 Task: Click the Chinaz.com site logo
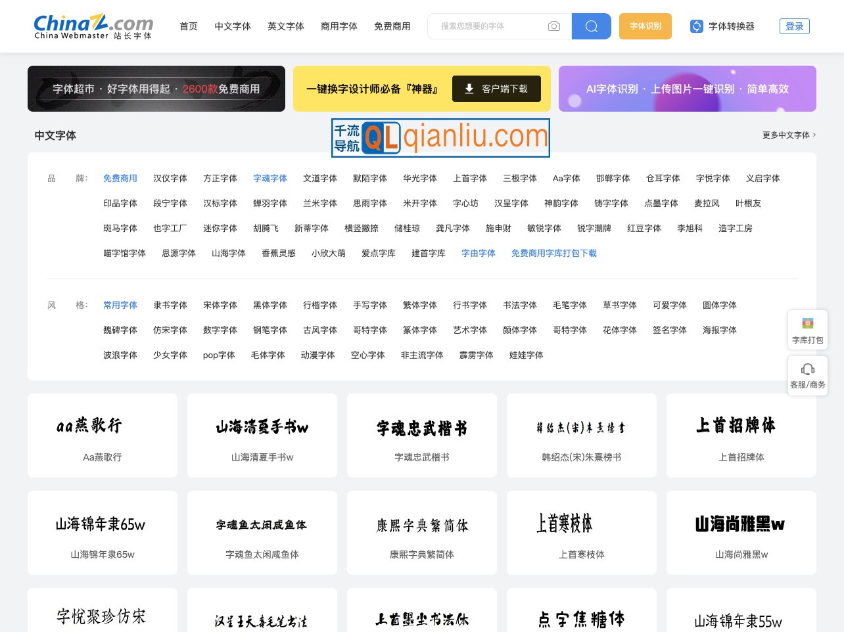click(x=93, y=26)
